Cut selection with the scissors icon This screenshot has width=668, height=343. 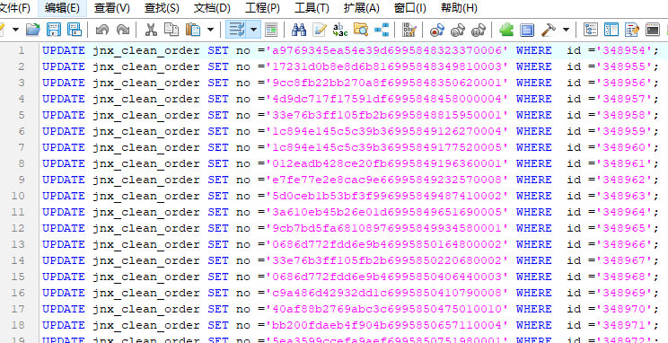pos(151,30)
